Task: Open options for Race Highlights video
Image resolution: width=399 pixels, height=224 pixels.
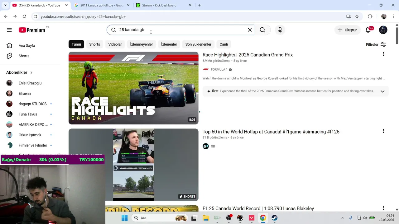Action: 383,54
